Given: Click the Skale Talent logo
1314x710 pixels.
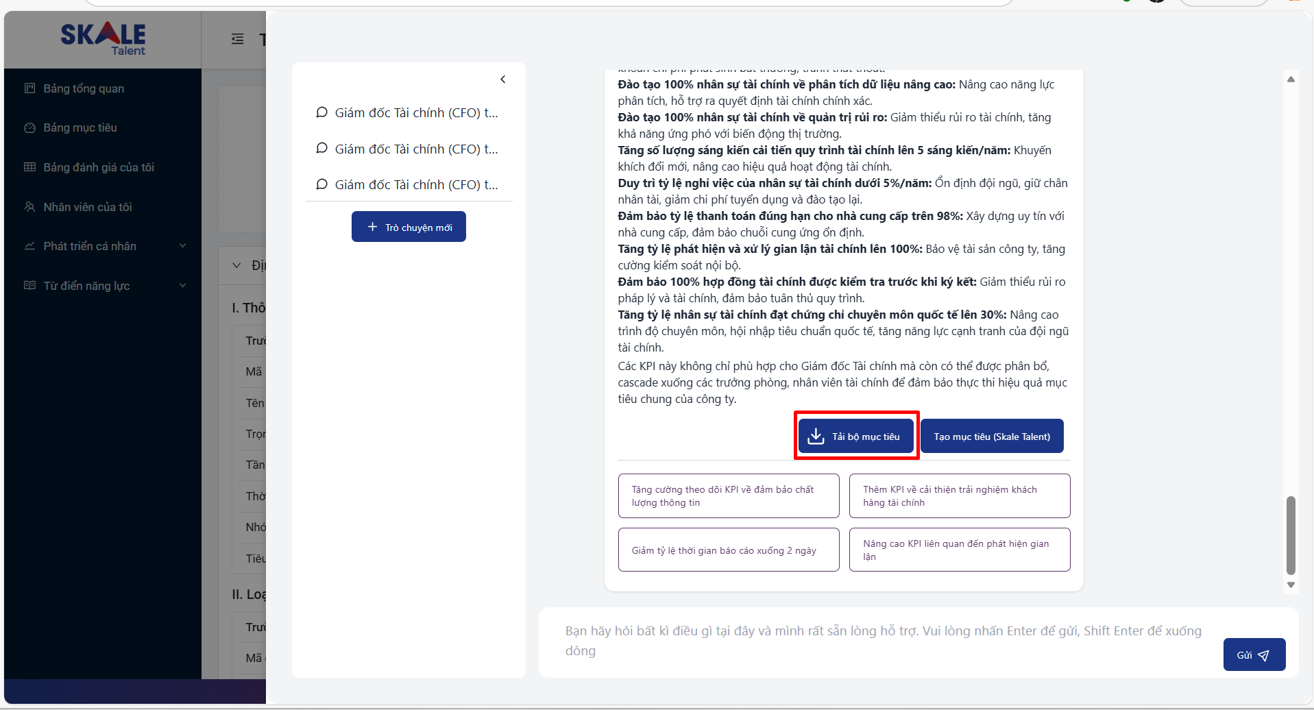Looking at the screenshot, I should click(x=103, y=38).
